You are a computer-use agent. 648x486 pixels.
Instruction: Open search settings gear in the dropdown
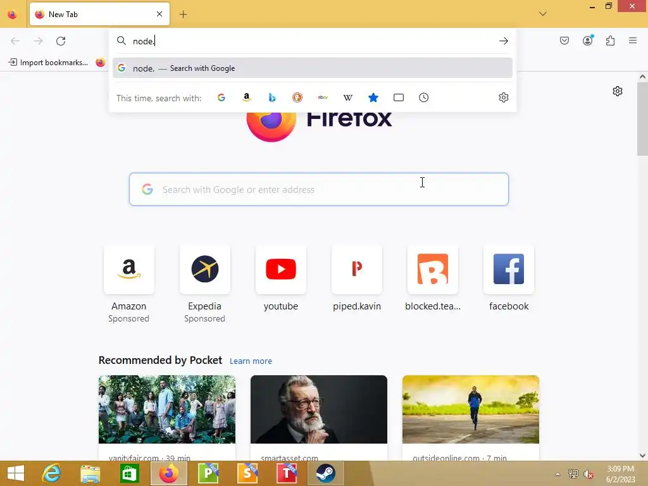(x=503, y=97)
